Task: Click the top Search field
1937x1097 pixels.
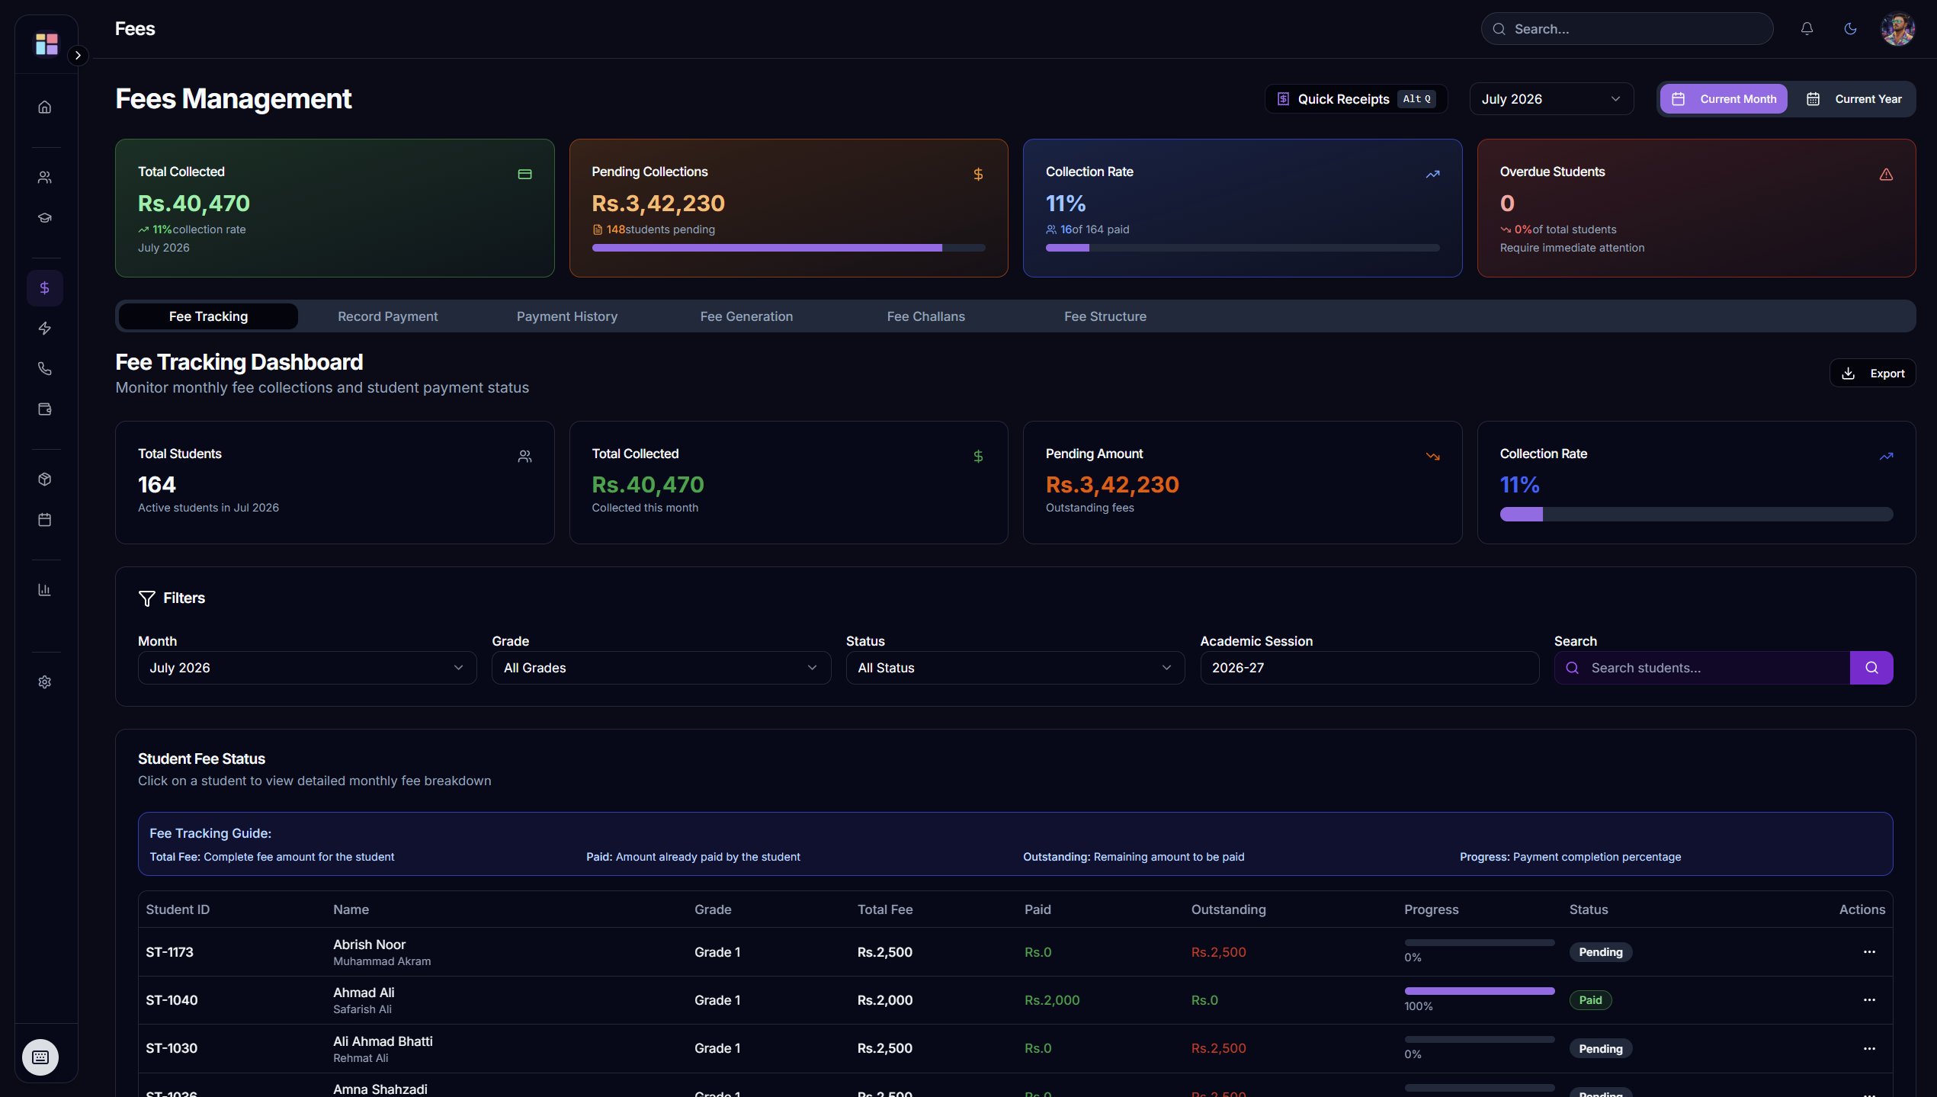Action: [x=1627, y=29]
